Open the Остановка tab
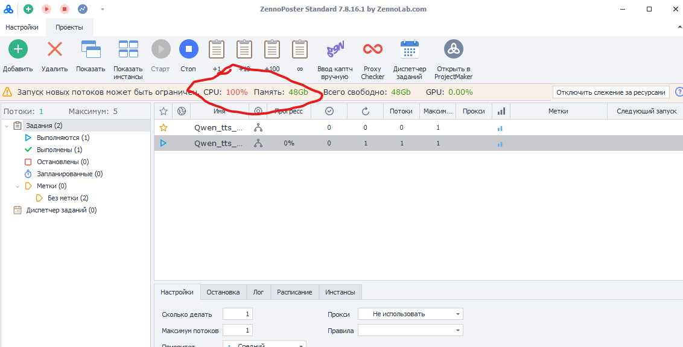Image resolution: width=683 pixels, height=347 pixels. tap(223, 292)
